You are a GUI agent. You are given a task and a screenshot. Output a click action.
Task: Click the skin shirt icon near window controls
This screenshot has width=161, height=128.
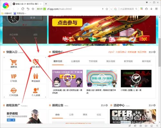147,3
